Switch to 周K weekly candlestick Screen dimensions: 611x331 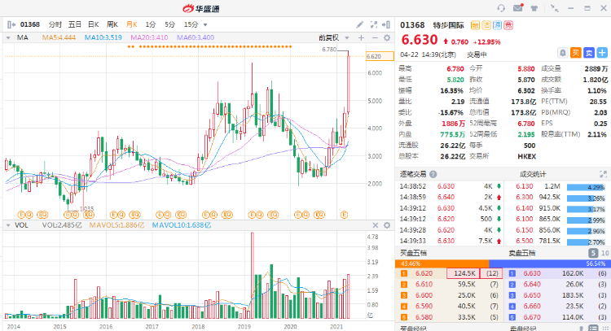click(x=112, y=24)
